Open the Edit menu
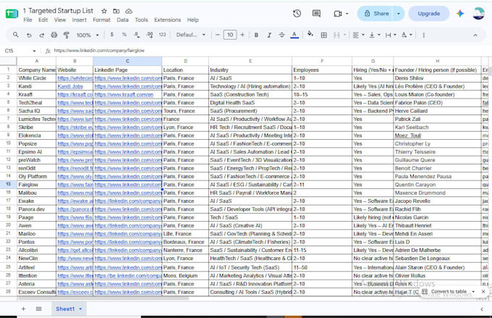This screenshot has height=318, width=492. pyautogui.click(x=43, y=20)
